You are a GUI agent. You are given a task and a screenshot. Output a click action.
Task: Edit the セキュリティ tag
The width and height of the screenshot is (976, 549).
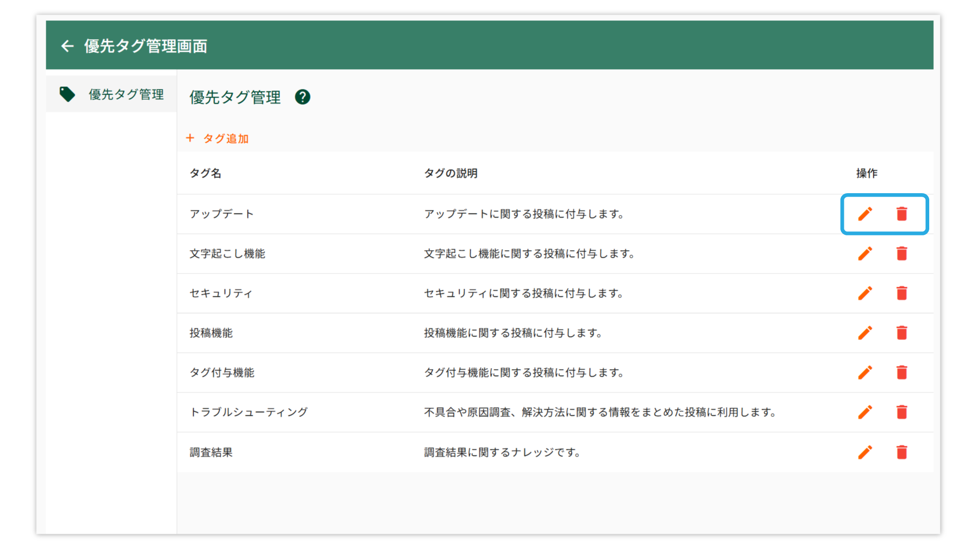[x=865, y=293]
